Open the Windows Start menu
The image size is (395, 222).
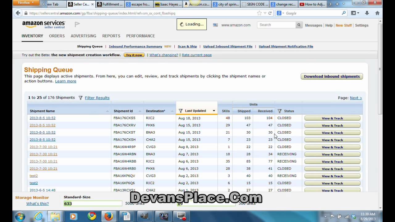tap(20, 216)
